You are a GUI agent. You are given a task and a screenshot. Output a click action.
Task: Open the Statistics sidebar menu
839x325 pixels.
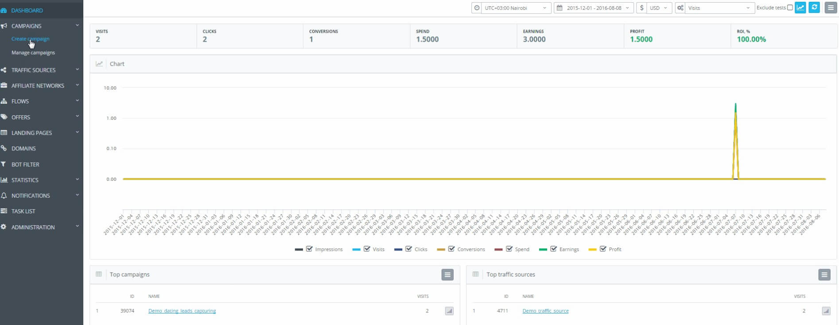click(x=25, y=180)
